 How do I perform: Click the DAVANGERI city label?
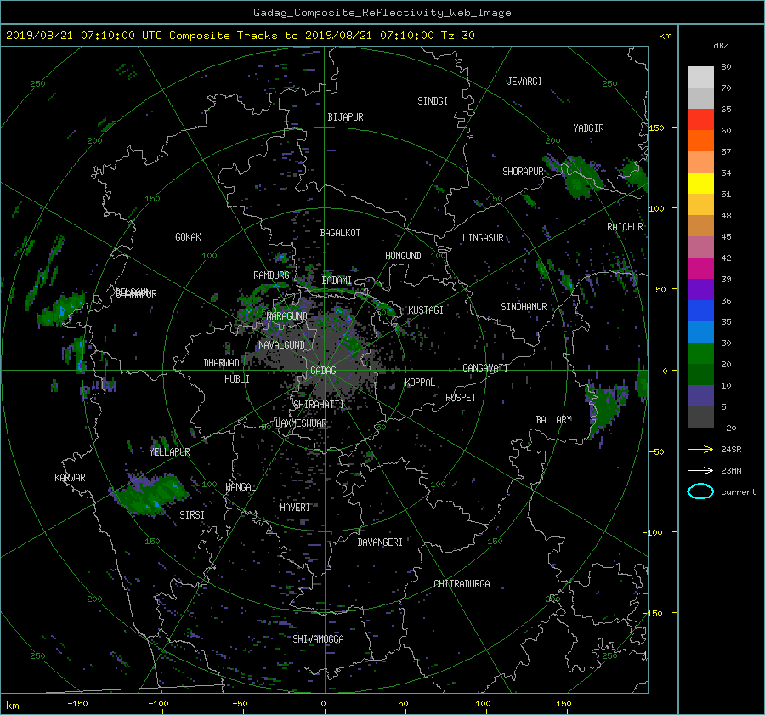coord(380,542)
